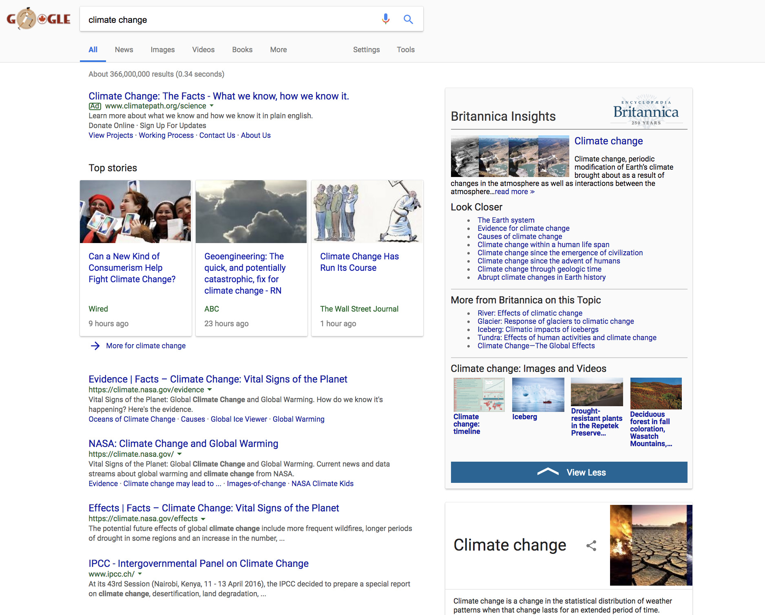Open Climate Change Has Run Its Course headline

(x=360, y=262)
